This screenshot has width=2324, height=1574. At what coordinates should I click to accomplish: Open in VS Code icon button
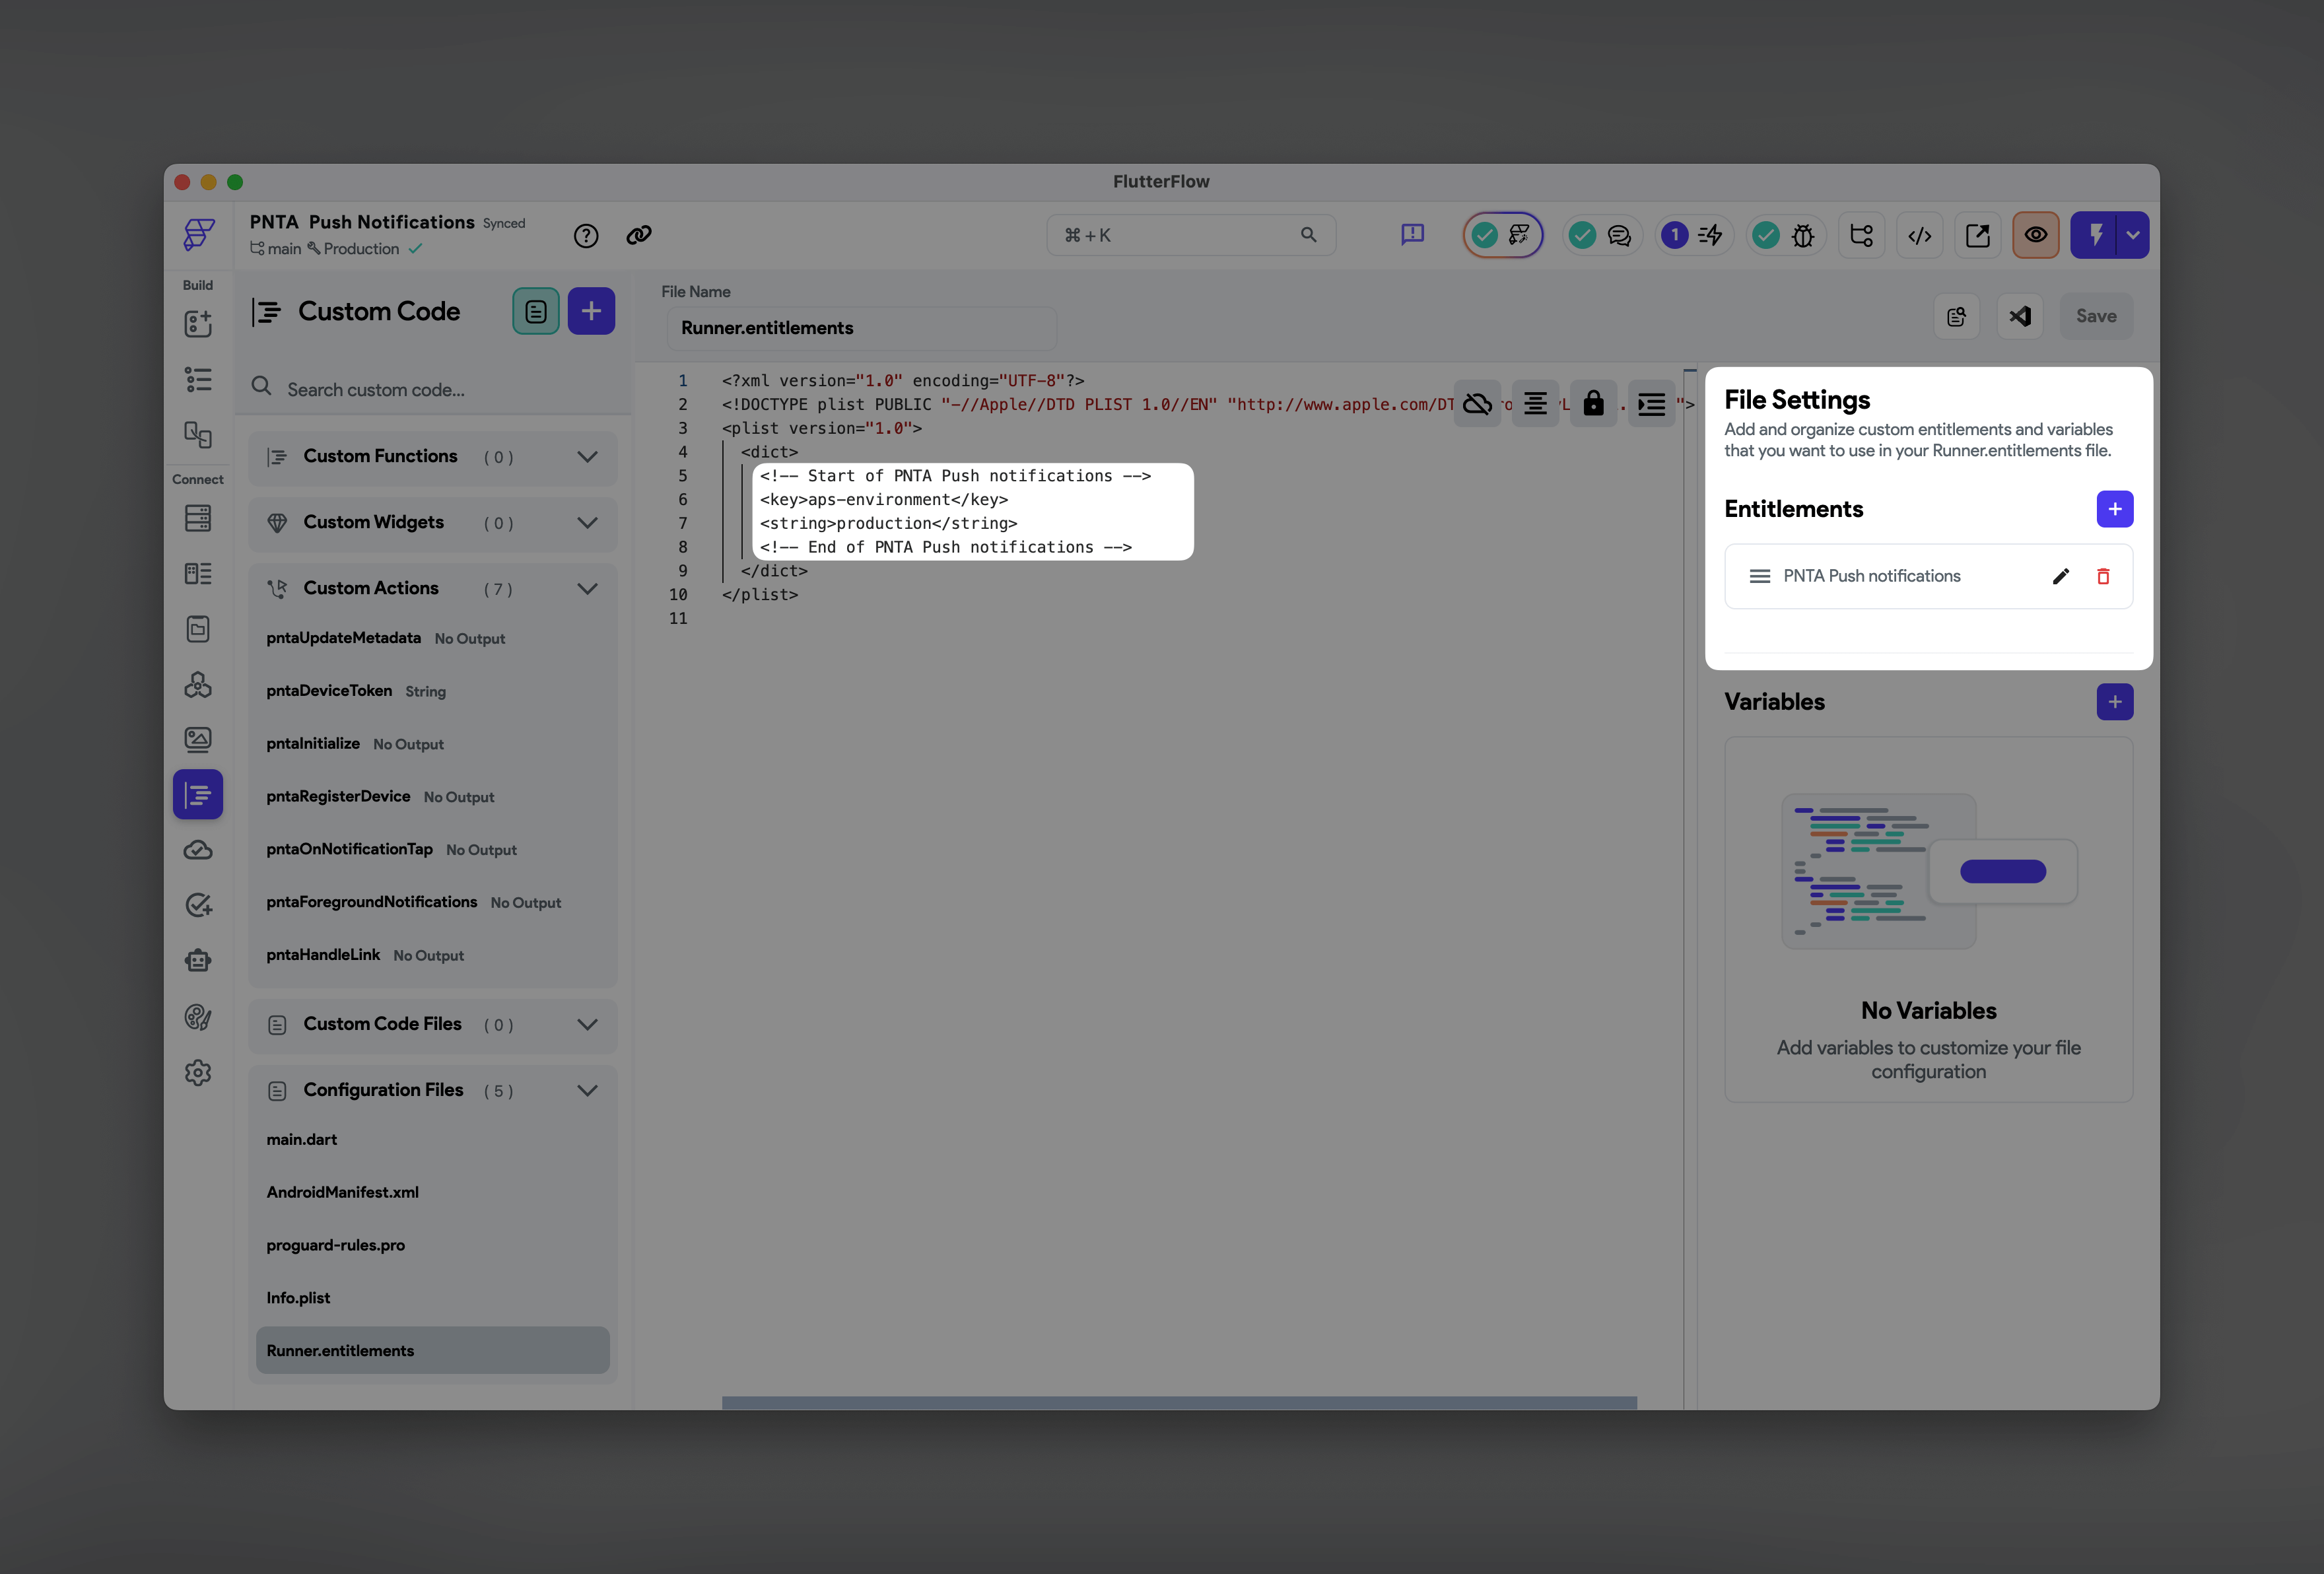click(x=2020, y=316)
